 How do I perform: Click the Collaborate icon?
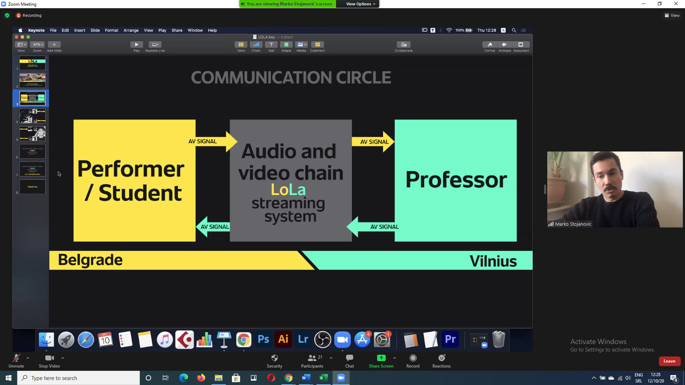pos(404,45)
